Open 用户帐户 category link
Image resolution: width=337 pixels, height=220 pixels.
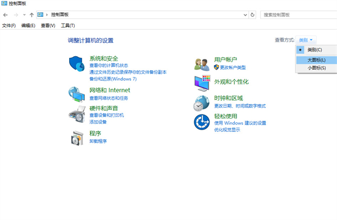(x=226, y=59)
